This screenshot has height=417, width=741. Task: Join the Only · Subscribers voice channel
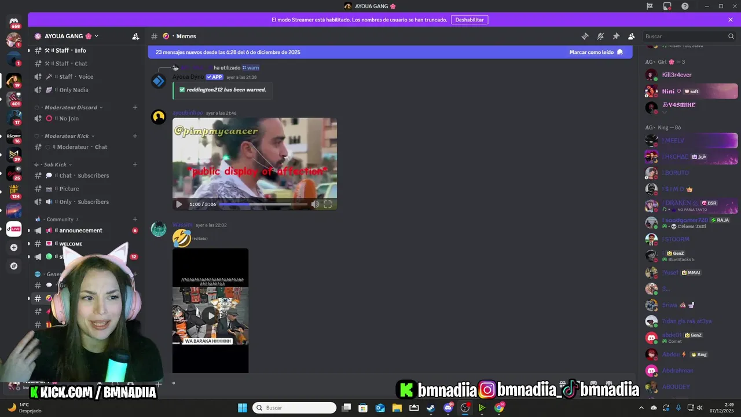tap(85, 202)
